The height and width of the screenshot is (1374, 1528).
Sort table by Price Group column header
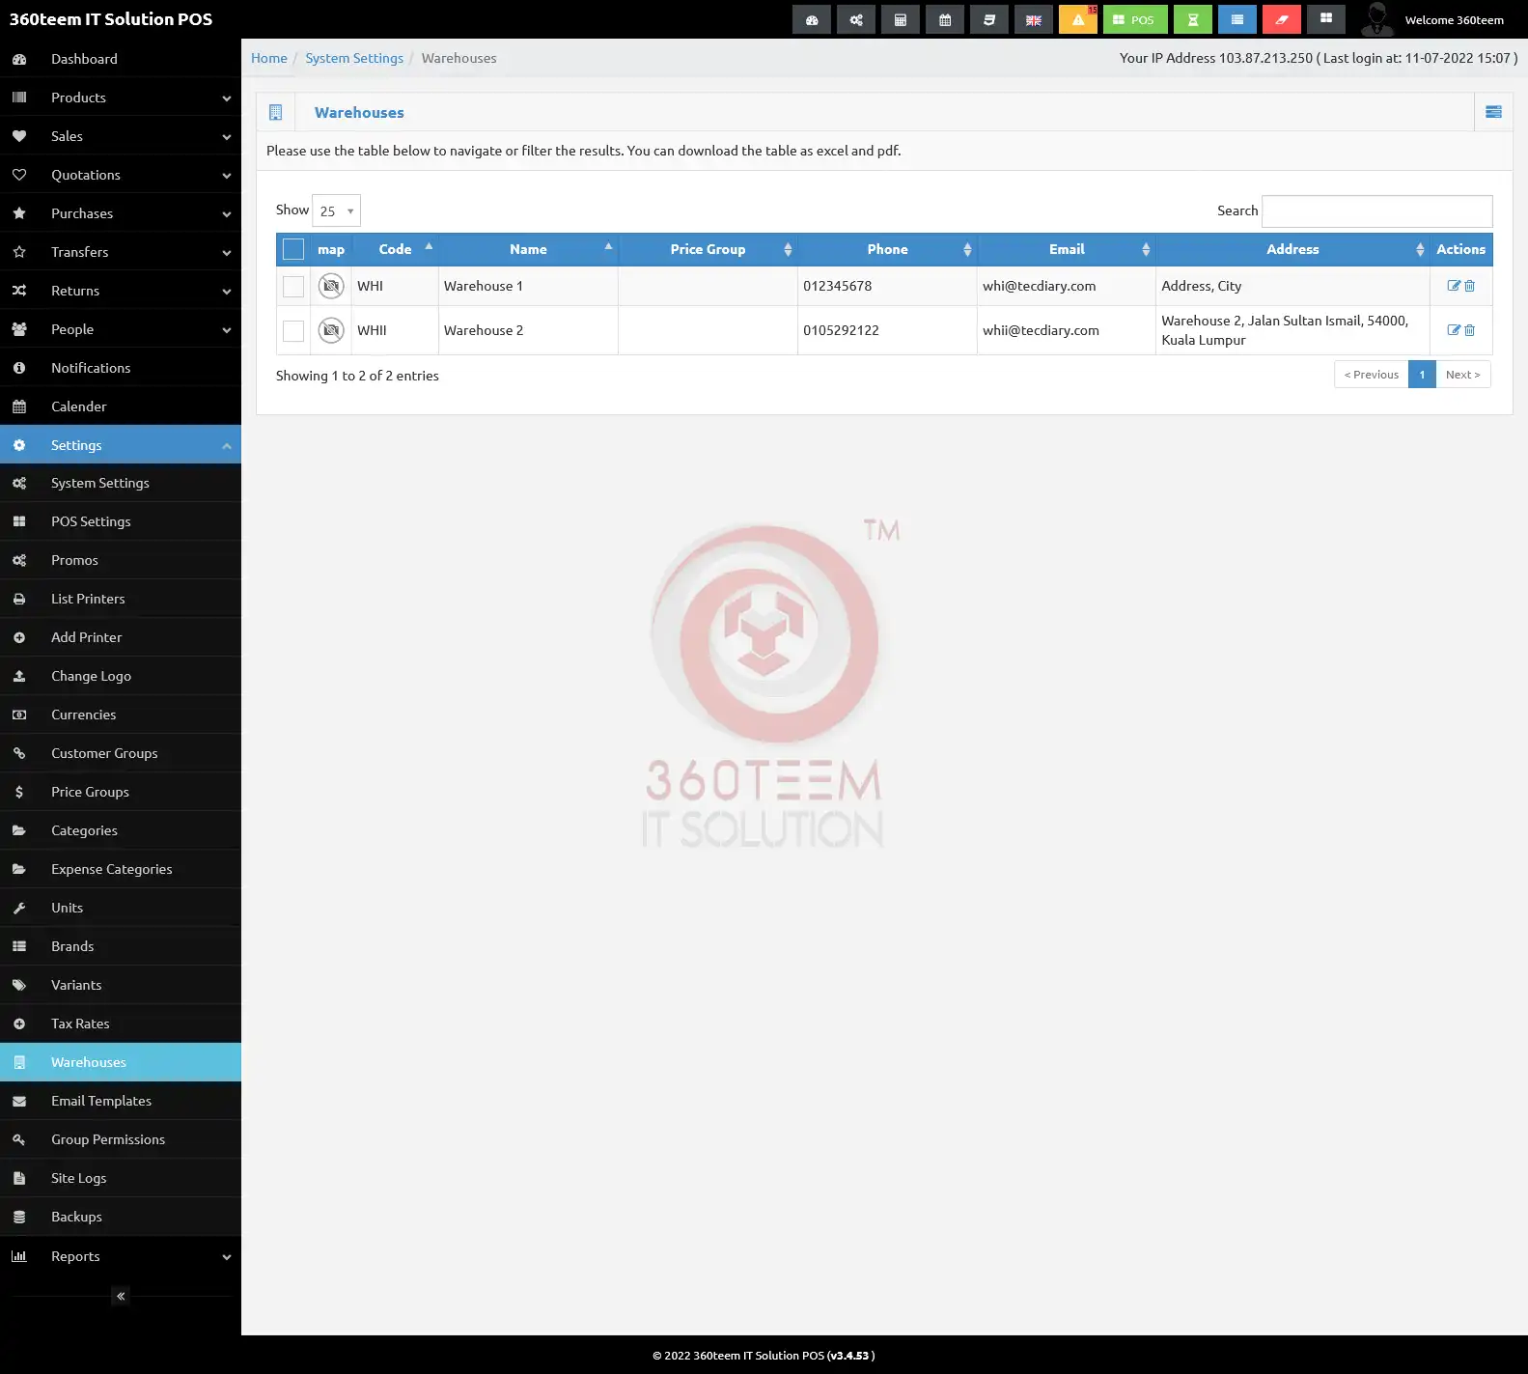click(x=708, y=249)
